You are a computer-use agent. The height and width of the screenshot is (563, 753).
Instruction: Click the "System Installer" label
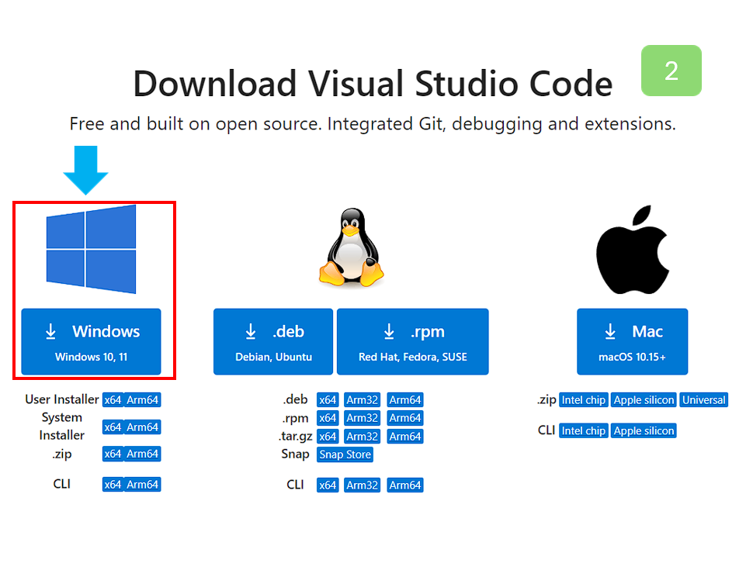click(x=62, y=427)
